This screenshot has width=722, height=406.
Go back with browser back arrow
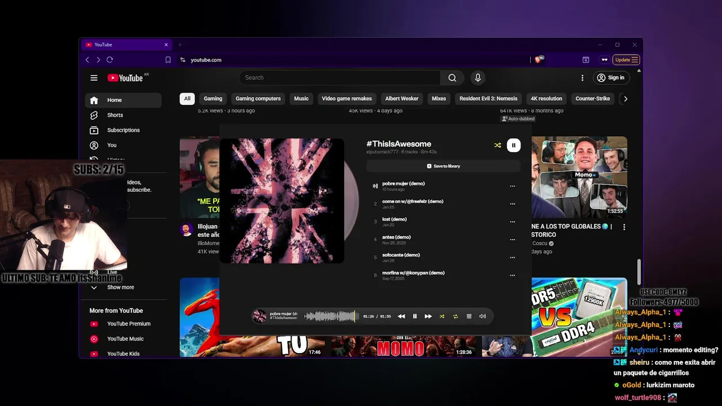coord(87,60)
